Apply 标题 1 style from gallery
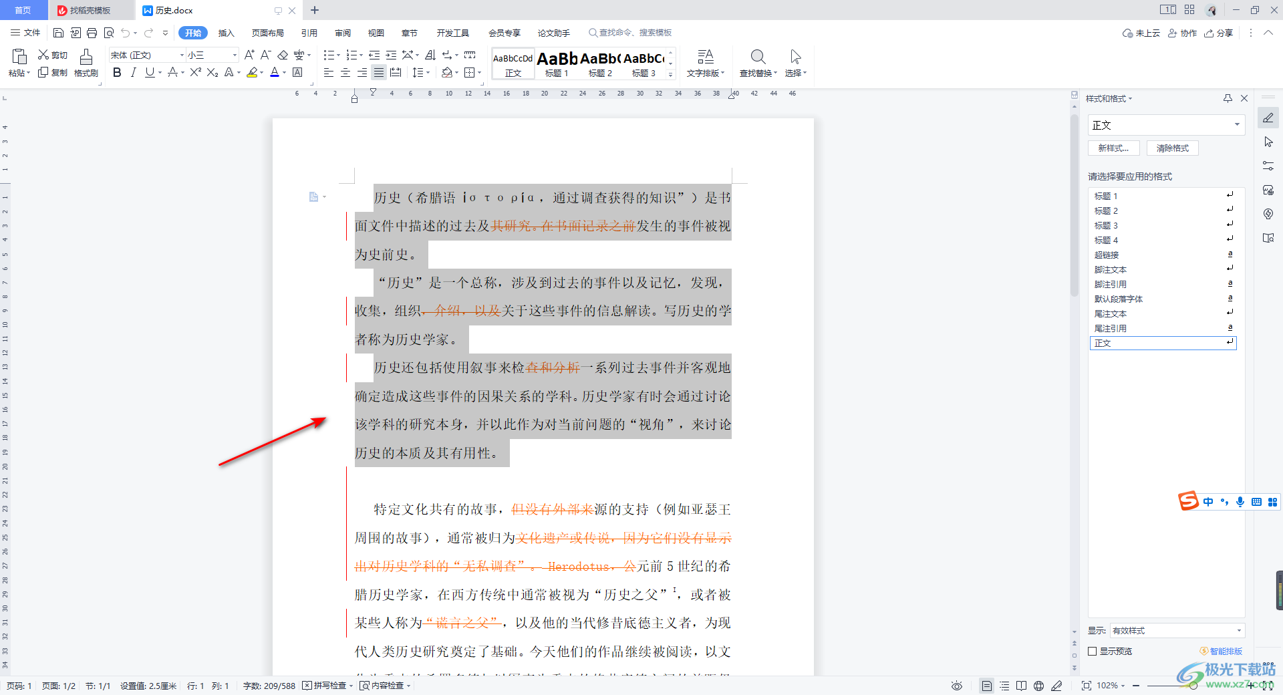 [x=557, y=63]
